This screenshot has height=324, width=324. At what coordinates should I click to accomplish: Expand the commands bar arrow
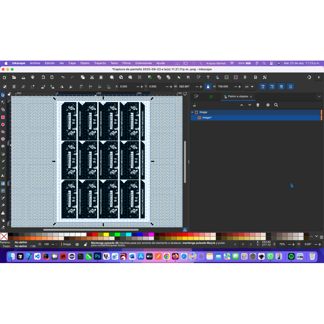[318, 77]
